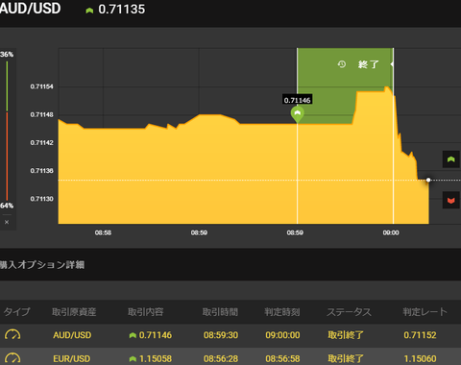Click the 36% sentiment label
The width and height of the screenshot is (461, 365).
[7, 54]
